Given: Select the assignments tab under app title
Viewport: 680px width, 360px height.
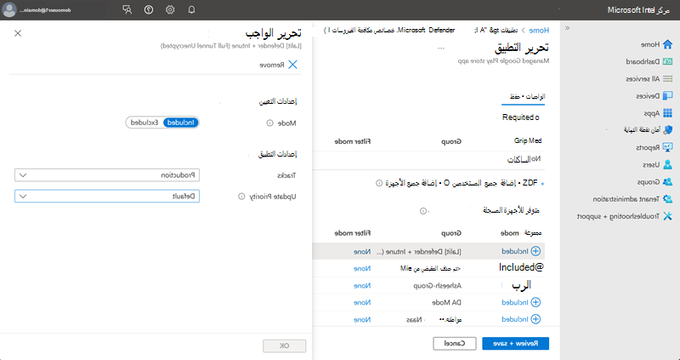Looking at the screenshot, I should click(523, 97).
